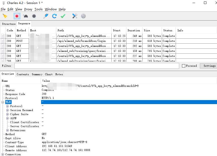The image size is (217, 156).
Task: Expand the Protocol node under TLS
Action: 8,106
